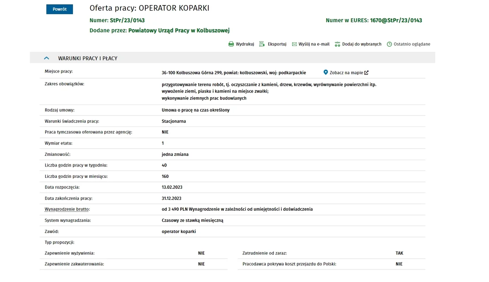489x282 pixels.
Task: Click the map pin icon
Action: (x=326, y=72)
